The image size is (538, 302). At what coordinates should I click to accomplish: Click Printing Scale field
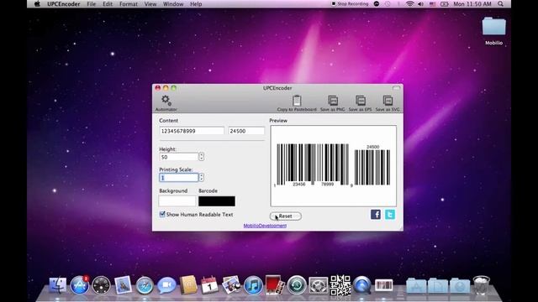tap(179, 177)
